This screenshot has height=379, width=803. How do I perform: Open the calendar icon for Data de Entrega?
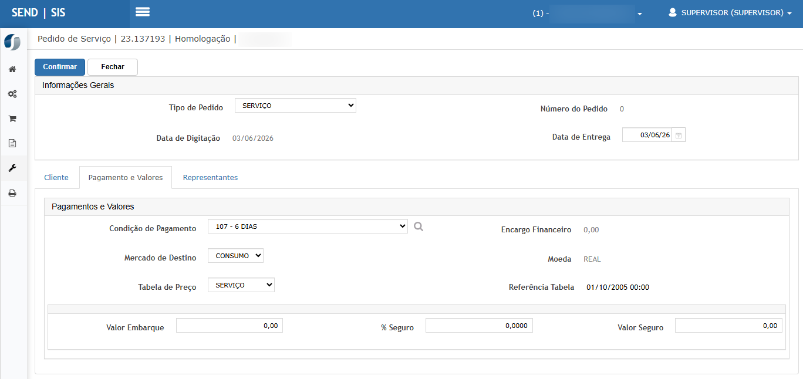point(679,136)
